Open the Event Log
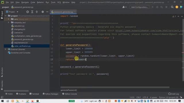This screenshot has height=103, width=184. click(174, 94)
